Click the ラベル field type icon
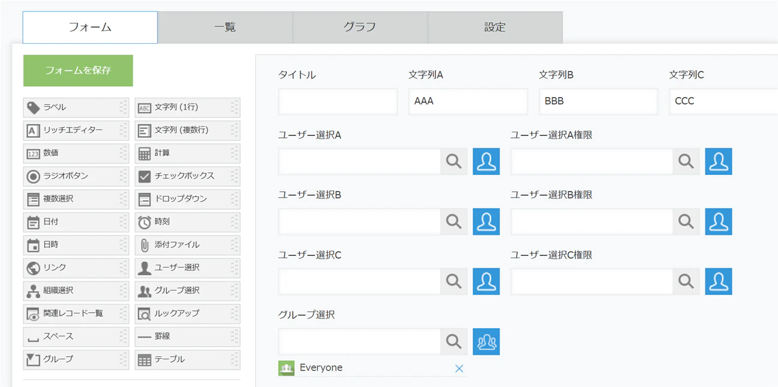 coord(33,108)
